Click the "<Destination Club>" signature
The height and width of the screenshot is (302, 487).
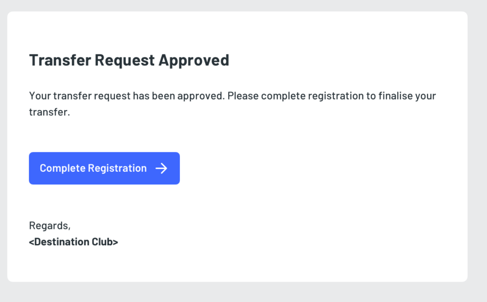point(73,242)
